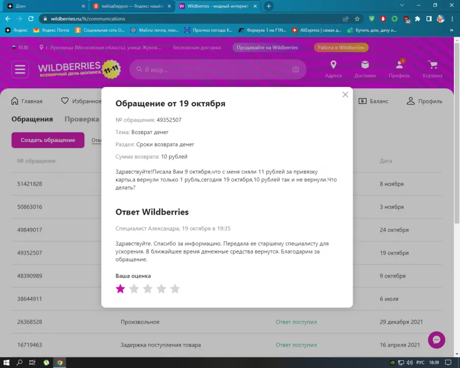The width and height of the screenshot is (460, 368).
Task: Open Доставки deliveries icon
Action: click(365, 70)
